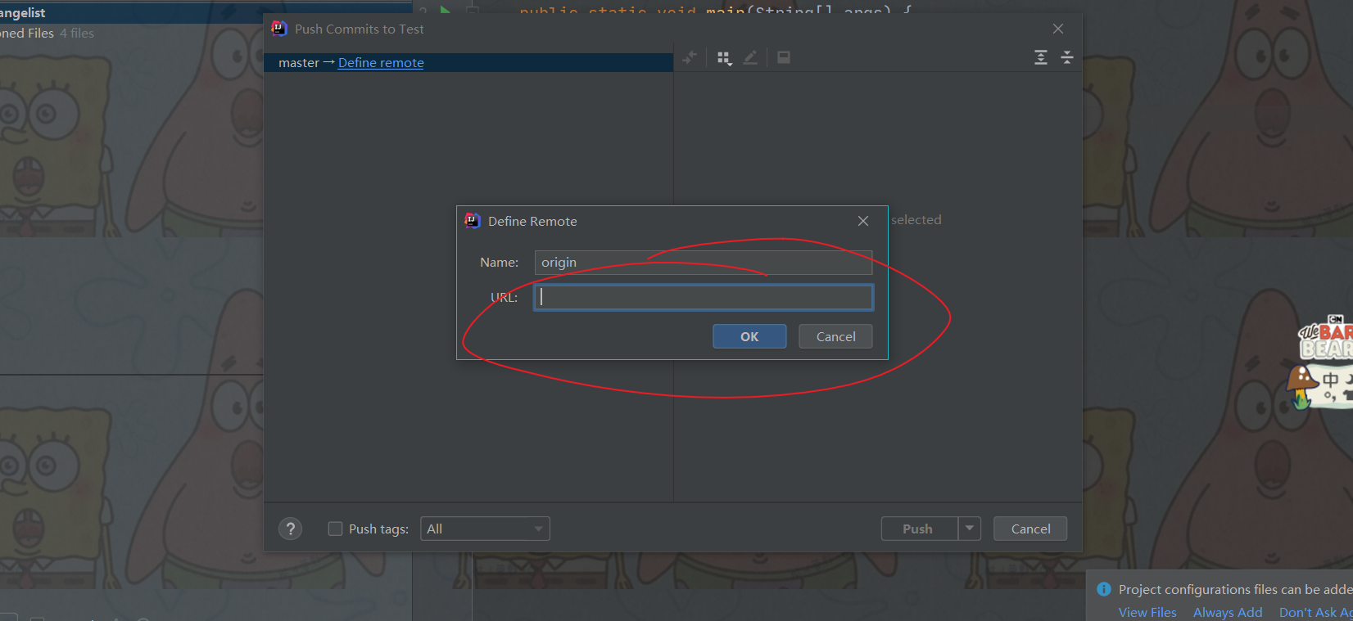Collapse all items in commit tree
1353x621 pixels.
tap(1067, 57)
